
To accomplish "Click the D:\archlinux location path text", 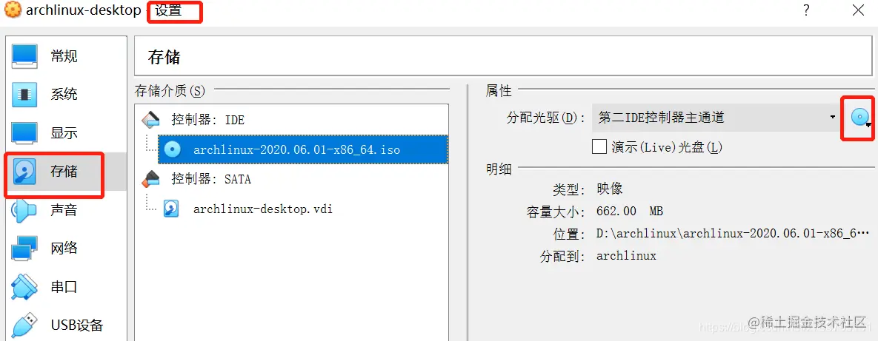I will [x=733, y=233].
